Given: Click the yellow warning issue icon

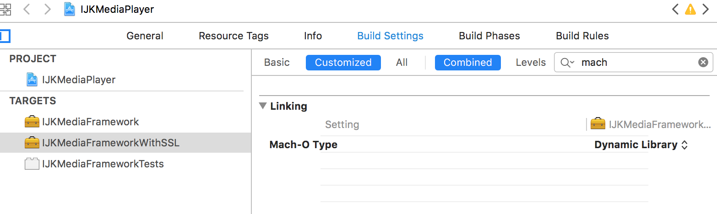Looking at the screenshot, I should pyautogui.click(x=690, y=10).
